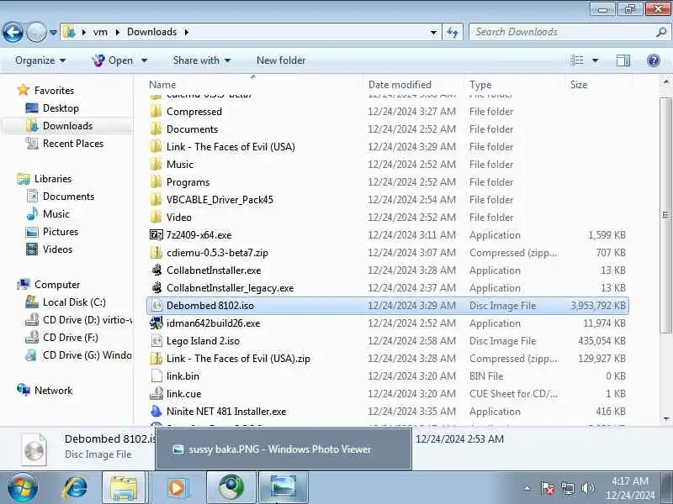The width and height of the screenshot is (673, 504).
Task: Select the Debombed 8102.iso disc icon
Action: pyautogui.click(x=156, y=305)
